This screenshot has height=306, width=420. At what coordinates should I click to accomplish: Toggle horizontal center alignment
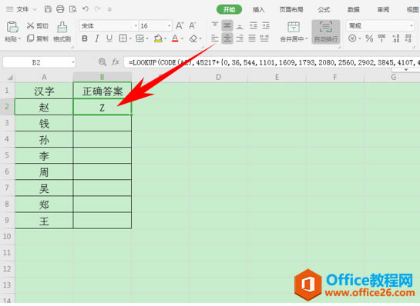(227, 38)
